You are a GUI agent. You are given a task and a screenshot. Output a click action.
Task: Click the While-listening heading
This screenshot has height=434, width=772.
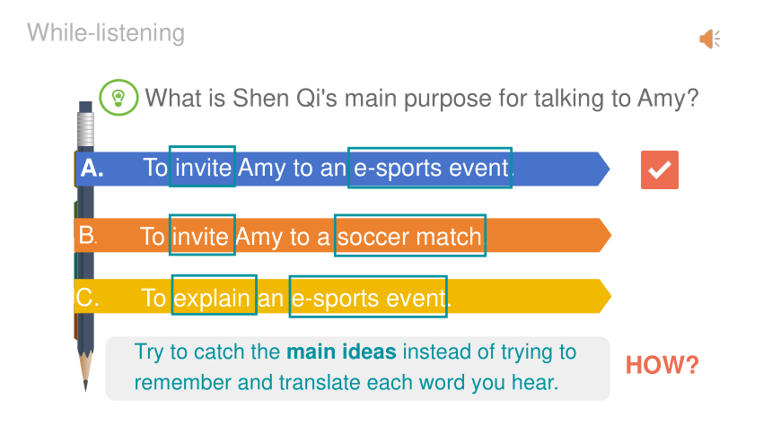106,33
